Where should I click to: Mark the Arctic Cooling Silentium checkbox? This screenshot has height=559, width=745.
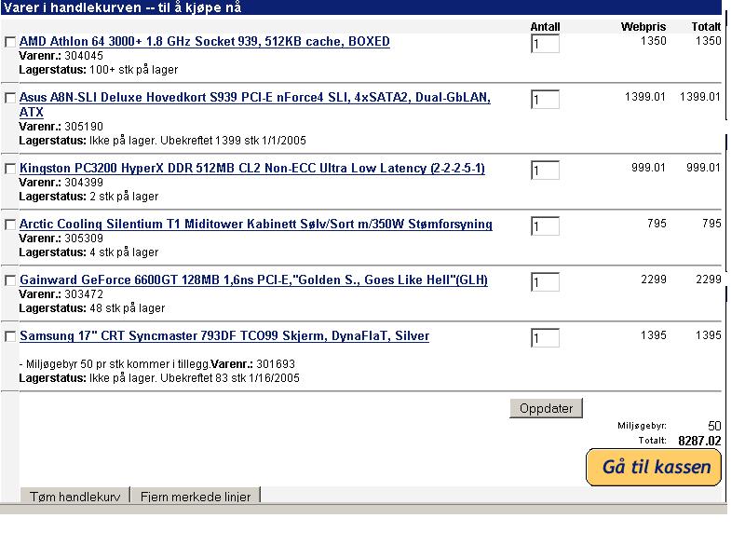(x=10, y=225)
